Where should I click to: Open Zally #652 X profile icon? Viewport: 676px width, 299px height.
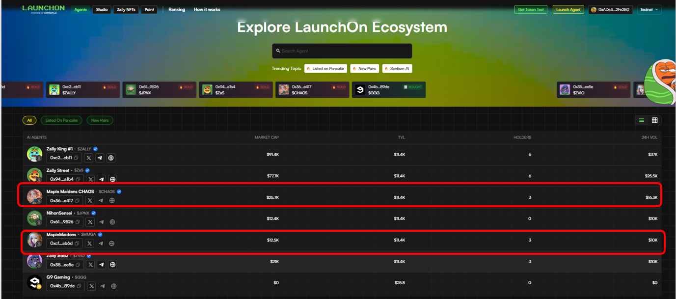click(90, 265)
